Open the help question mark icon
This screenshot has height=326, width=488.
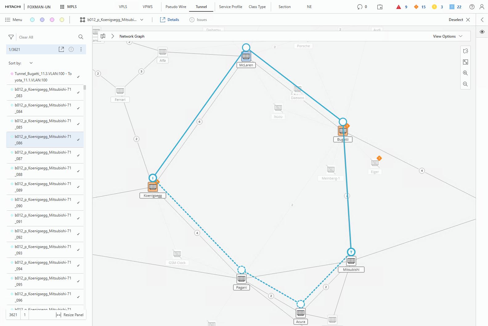472,7
